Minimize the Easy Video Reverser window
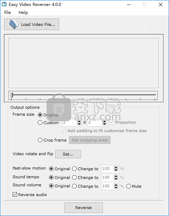Screen dimensions: 169x216 pyautogui.click(x=129, y=5)
